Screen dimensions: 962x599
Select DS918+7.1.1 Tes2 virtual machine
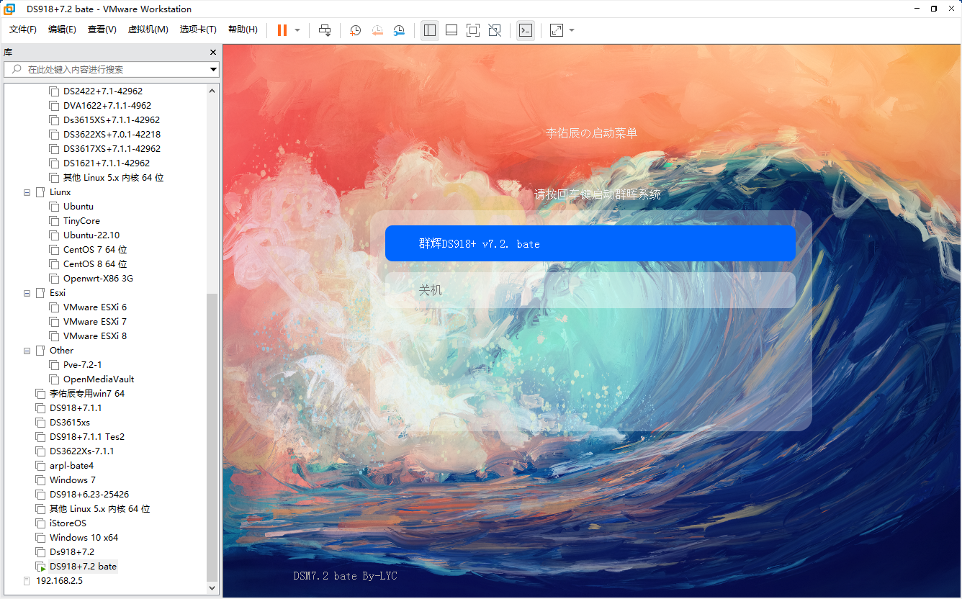87,437
